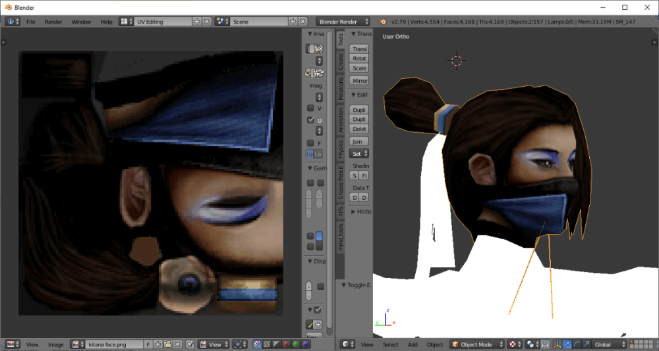Open the pivot point selector in UV editor
The image size is (659, 351).
tap(240, 344)
